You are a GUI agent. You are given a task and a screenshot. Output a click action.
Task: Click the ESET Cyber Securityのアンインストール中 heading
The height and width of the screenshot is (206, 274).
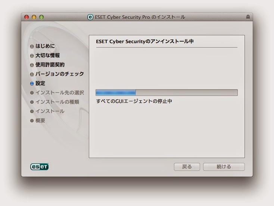(x=145, y=41)
